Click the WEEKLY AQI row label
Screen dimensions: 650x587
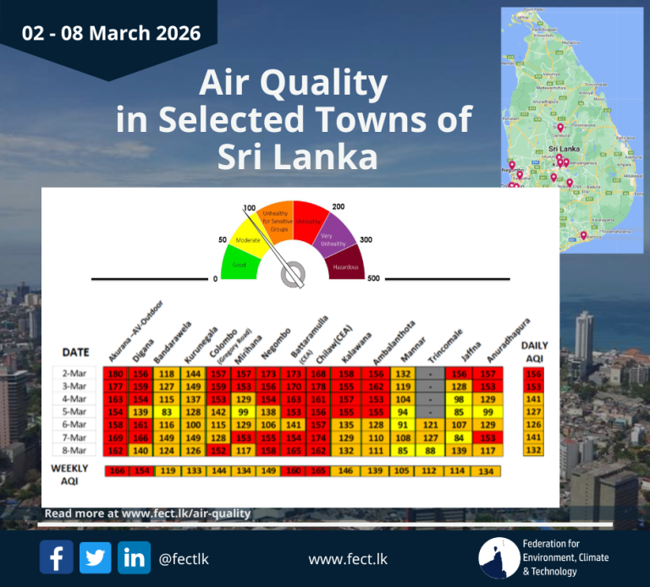click(69, 474)
